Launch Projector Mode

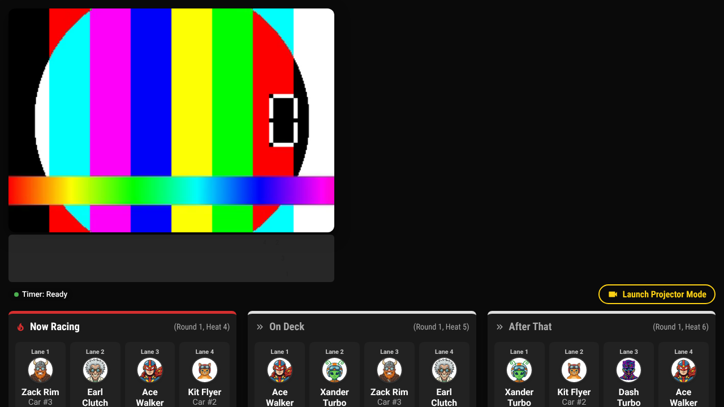tap(657, 294)
